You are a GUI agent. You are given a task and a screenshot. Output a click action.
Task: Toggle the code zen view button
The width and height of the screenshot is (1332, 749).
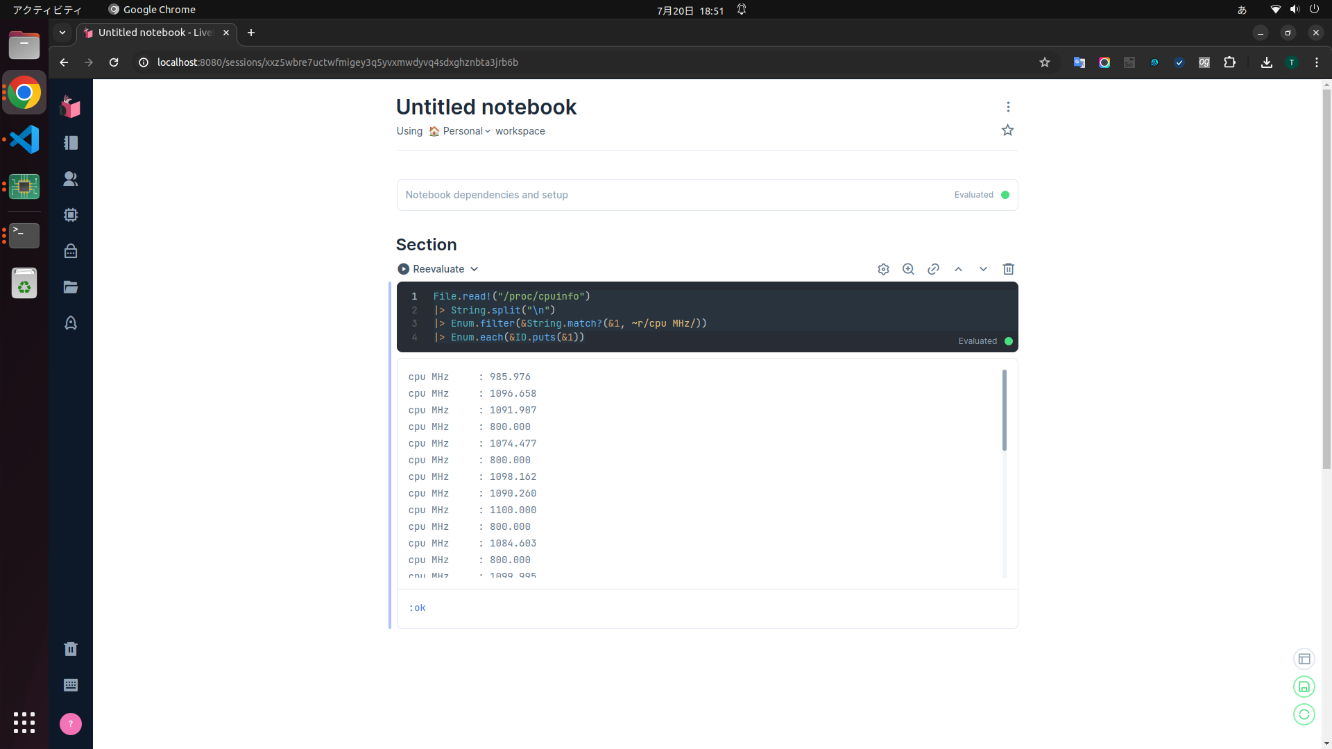(1304, 659)
